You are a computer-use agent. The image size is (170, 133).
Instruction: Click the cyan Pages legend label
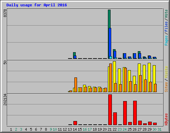tap(166, 41)
